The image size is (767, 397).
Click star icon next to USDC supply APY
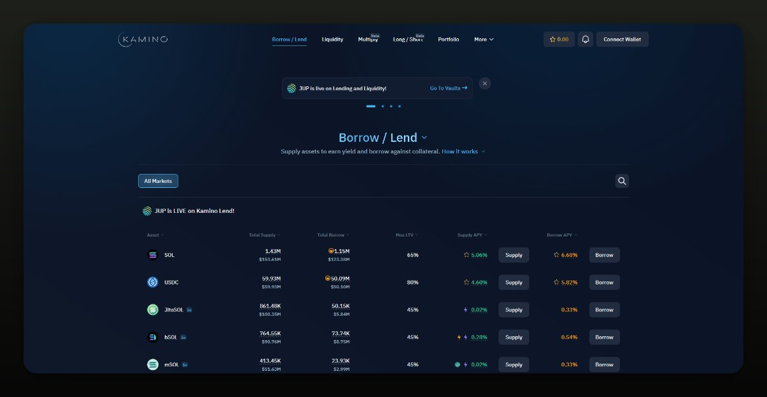[x=467, y=282]
